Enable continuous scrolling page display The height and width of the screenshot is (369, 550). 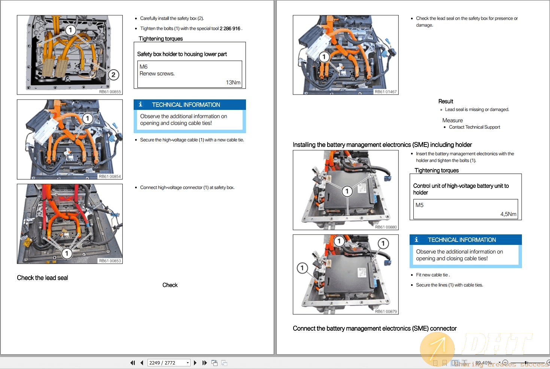click(444, 362)
